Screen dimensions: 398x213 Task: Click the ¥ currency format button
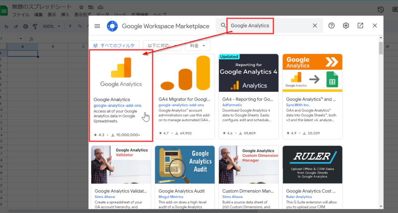point(70,26)
